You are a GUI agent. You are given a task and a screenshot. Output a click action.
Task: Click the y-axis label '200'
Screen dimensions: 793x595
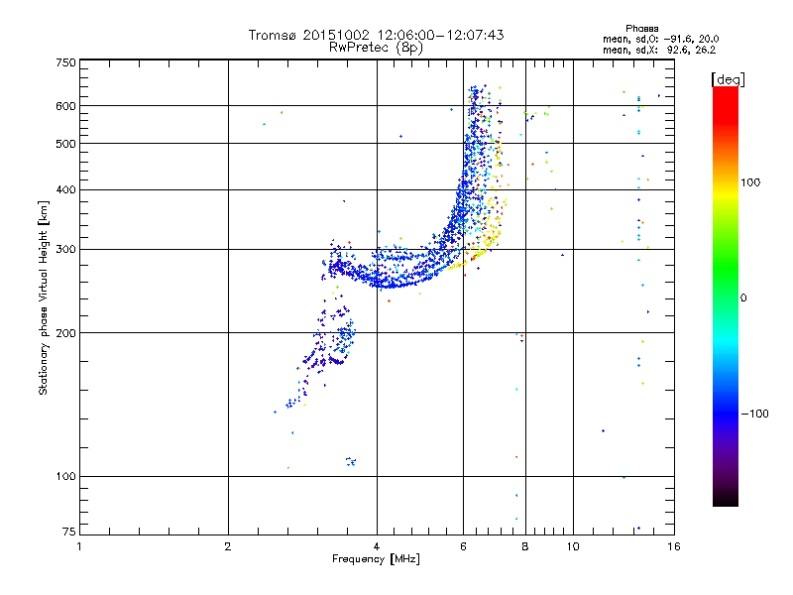pos(65,333)
